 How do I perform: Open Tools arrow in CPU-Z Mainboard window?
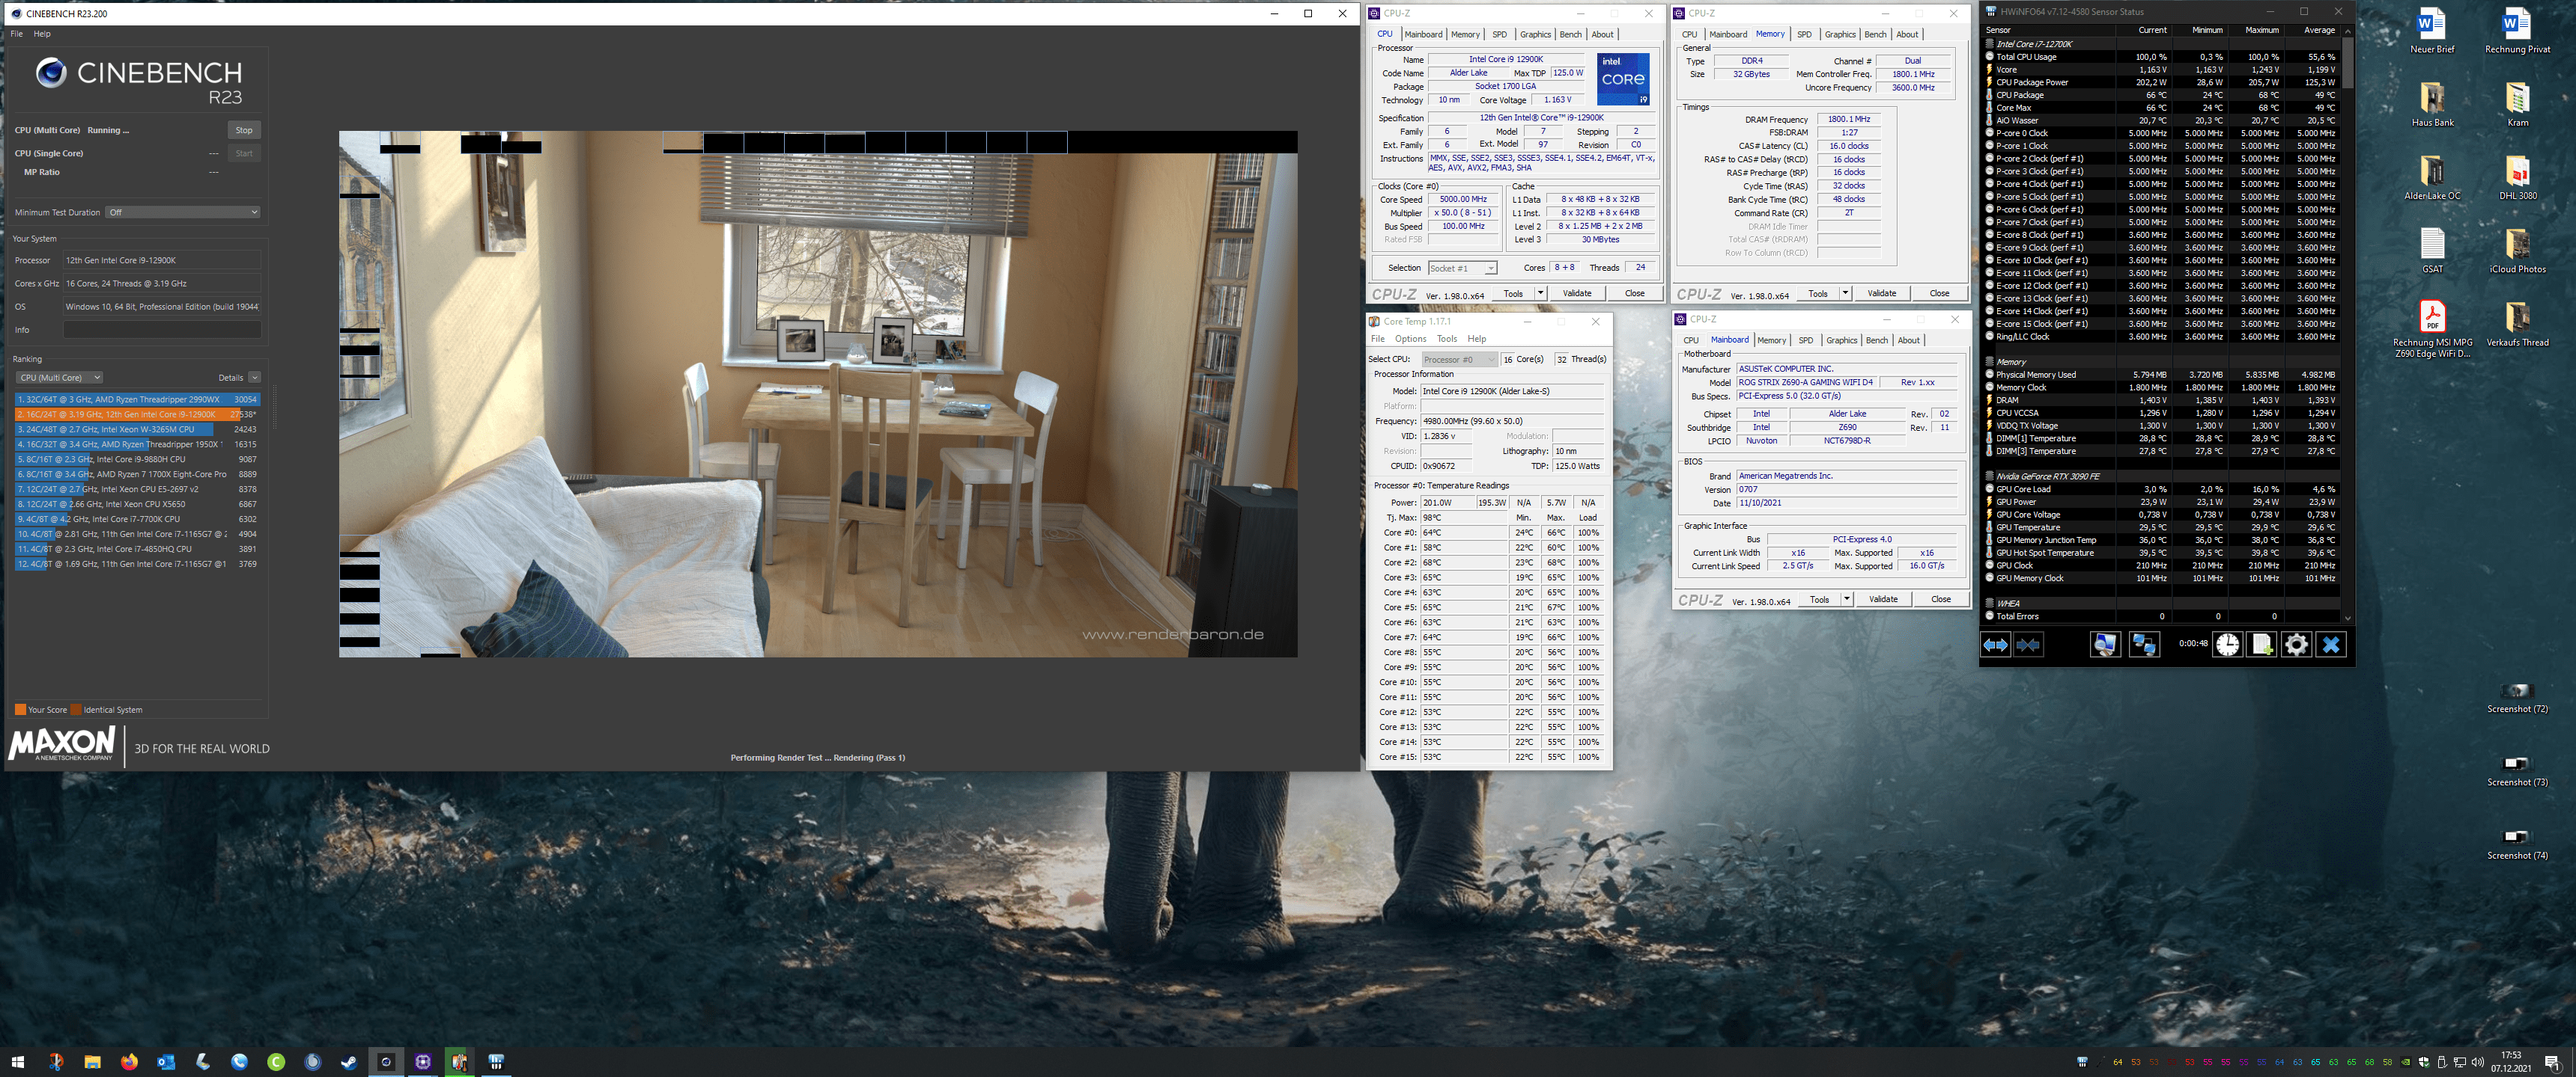click(1846, 599)
